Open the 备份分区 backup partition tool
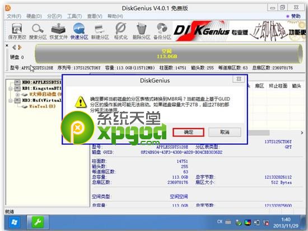Image resolution: width=308 pixels, height=231 pixels. click(162, 31)
